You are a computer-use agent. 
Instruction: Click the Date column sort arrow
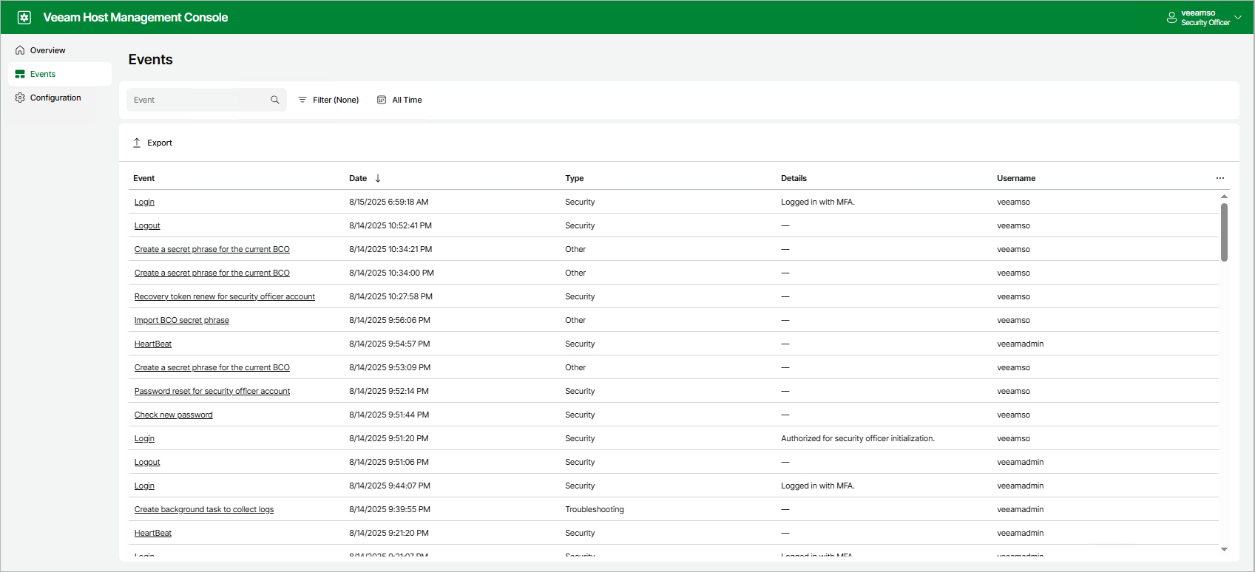pos(378,178)
